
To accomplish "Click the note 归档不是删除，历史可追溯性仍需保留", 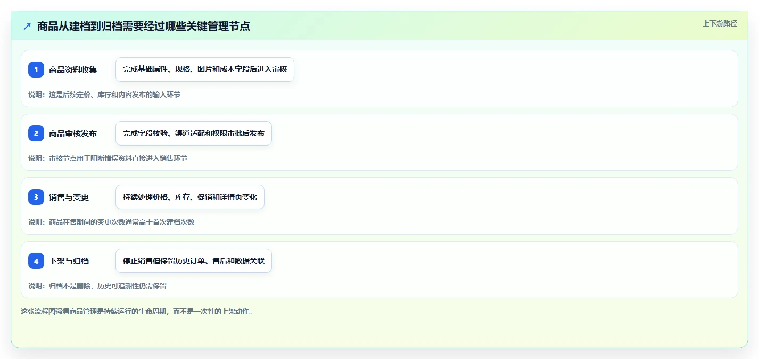I will pyautogui.click(x=97, y=286).
